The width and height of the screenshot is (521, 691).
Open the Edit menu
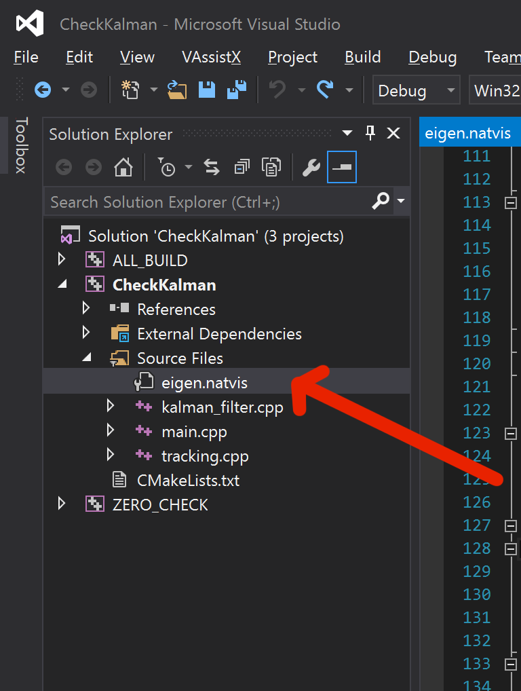click(x=79, y=57)
